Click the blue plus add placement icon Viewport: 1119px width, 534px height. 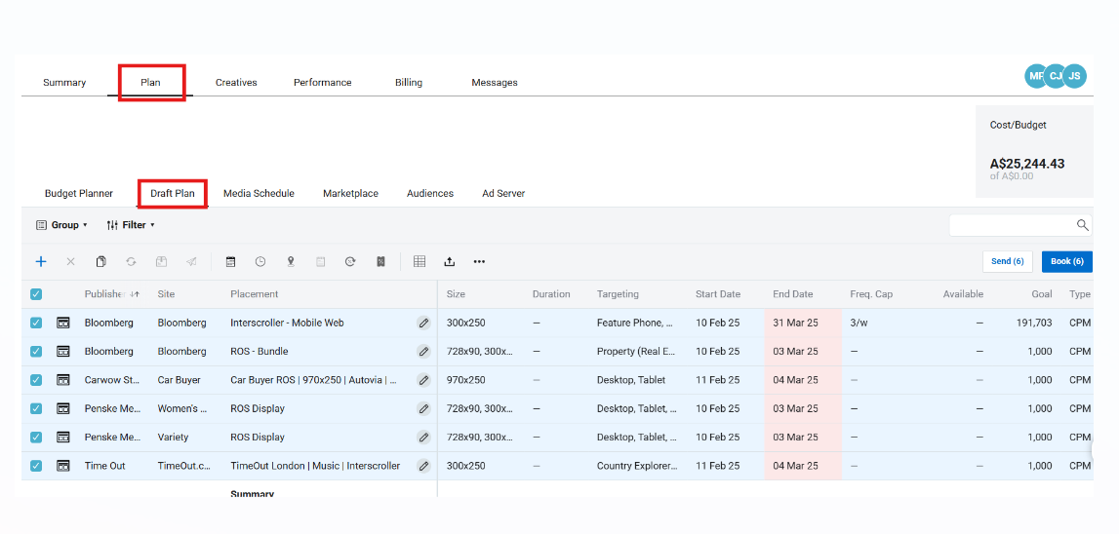pos(41,261)
